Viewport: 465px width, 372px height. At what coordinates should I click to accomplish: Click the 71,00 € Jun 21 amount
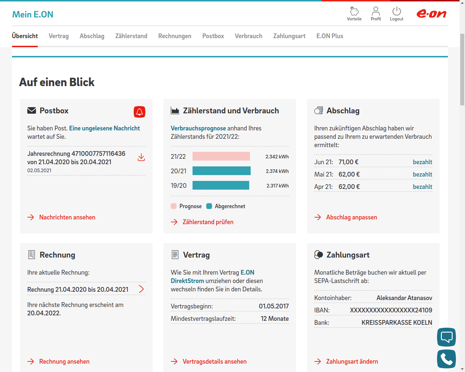pyautogui.click(x=348, y=162)
